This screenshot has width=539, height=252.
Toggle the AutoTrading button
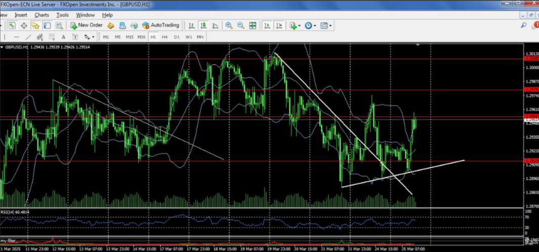[160, 25]
